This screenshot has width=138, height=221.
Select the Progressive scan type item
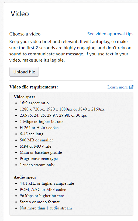pos(39,159)
